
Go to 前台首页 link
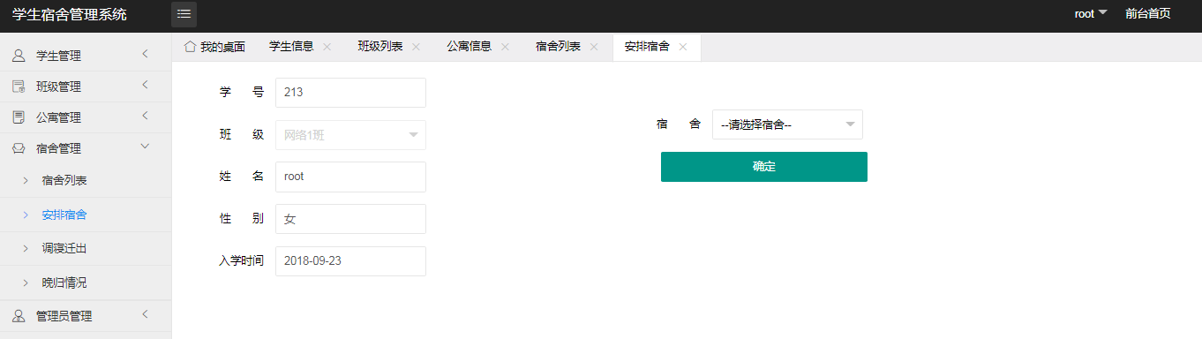click(x=1148, y=13)
